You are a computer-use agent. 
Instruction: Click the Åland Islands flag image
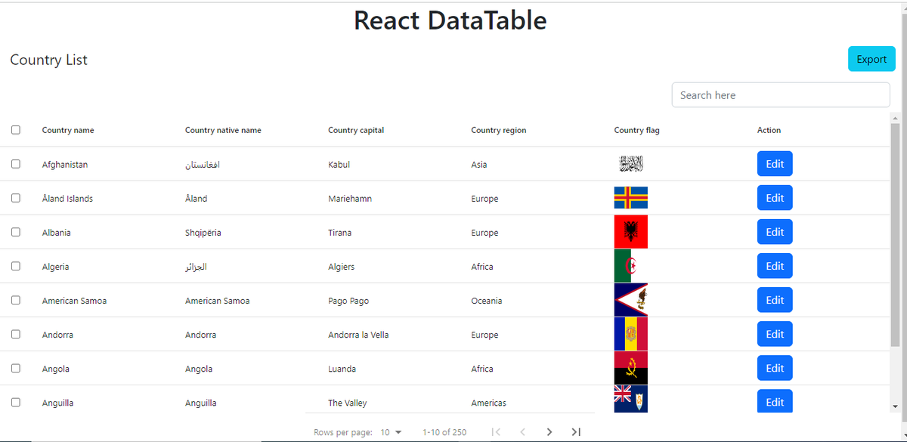[x=630, y=198]
